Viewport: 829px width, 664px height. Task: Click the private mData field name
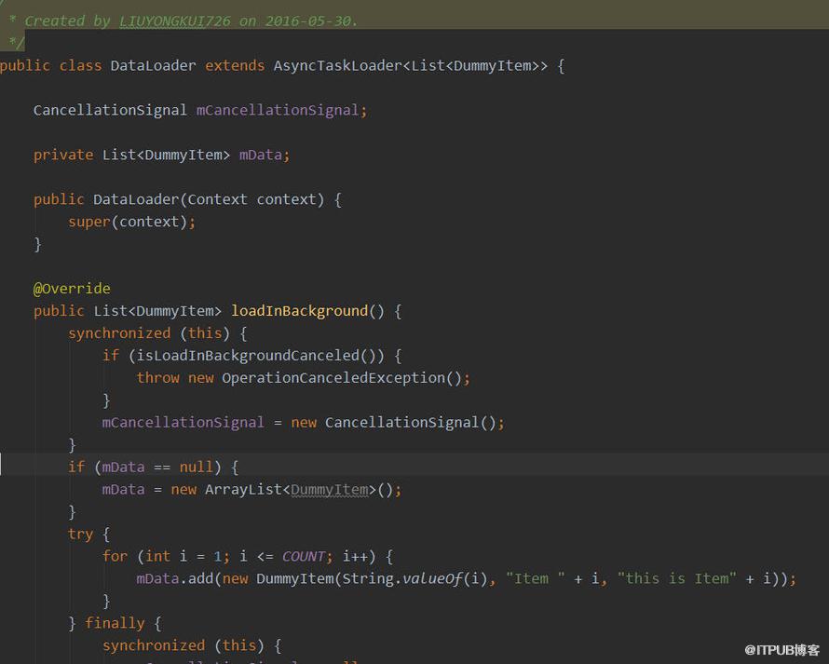point(260,155)
